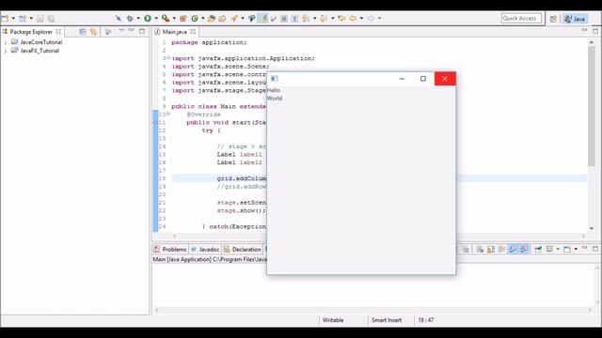Maximize the editor area
602x338 pixels.
point(595,31)
